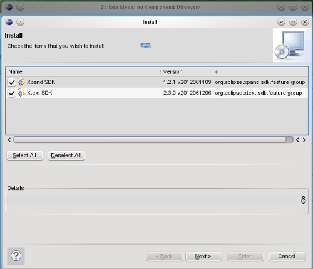Screen dimensions: 313x269
Task: Select the Xpand SDK row name
Action: pyautogui.click(x=41, y=82)
